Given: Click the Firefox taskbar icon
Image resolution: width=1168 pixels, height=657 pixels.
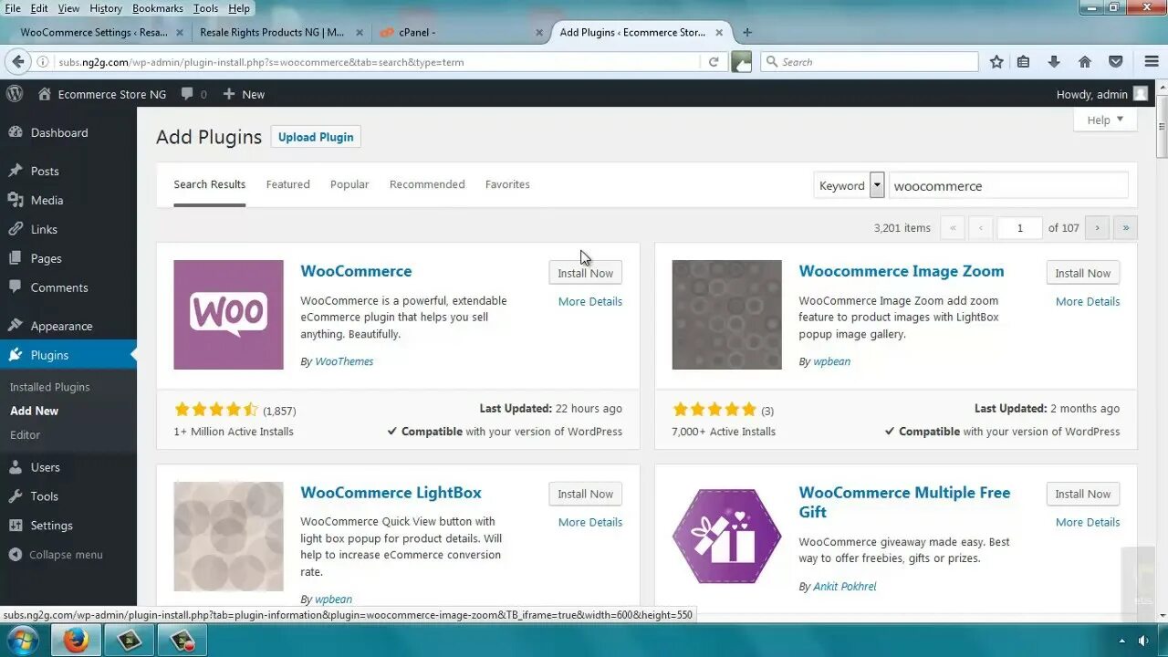Looking at the screenshot, I should (76, 641).
